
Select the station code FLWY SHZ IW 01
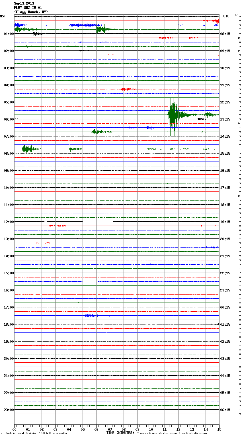pyautogui.click(x=28, y=8)
